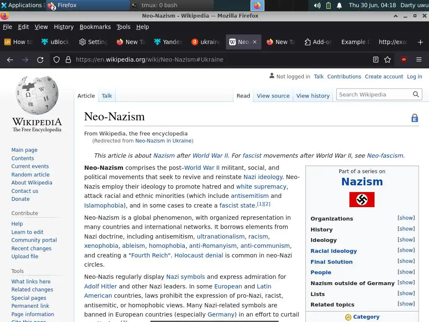Click the Wikipedia globe logo

(37, 95)
